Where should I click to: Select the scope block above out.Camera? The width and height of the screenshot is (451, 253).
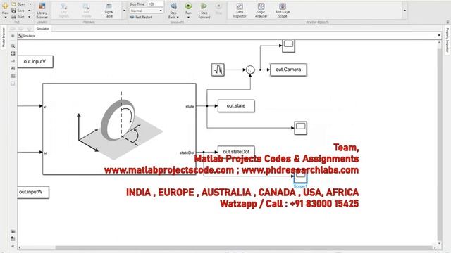[288, 46]
